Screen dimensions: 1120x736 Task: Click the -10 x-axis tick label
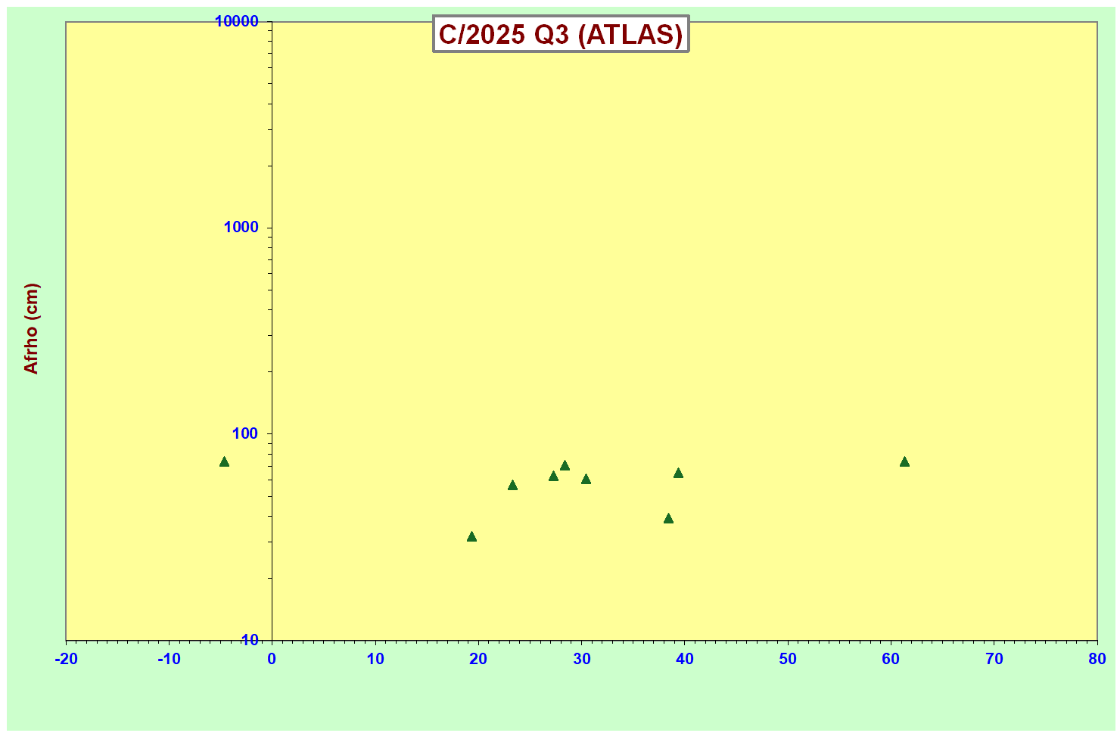pyautogui.click(x=169, y=659)
